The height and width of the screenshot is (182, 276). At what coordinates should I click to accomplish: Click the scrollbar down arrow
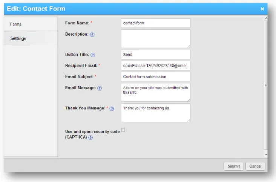[266, 154]
